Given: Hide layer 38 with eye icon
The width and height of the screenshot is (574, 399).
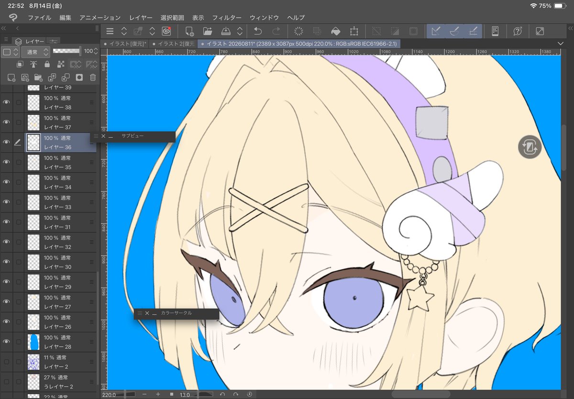Looking at the screenshot, I should 6,102.
